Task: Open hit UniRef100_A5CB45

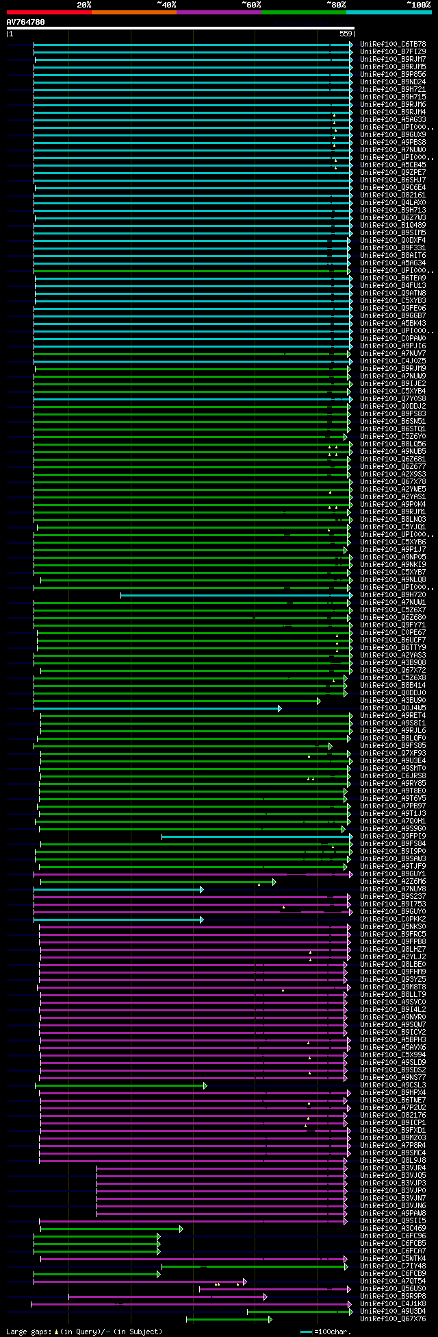Action: pos(393,165)
